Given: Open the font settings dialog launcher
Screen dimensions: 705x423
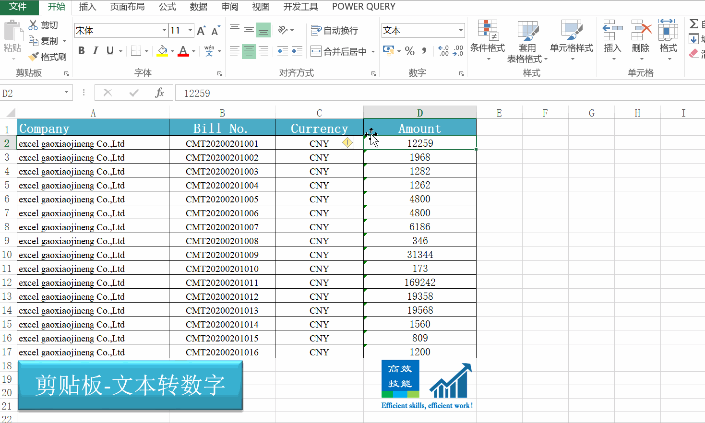Looking at the screenshot, I should pos(220,74).
